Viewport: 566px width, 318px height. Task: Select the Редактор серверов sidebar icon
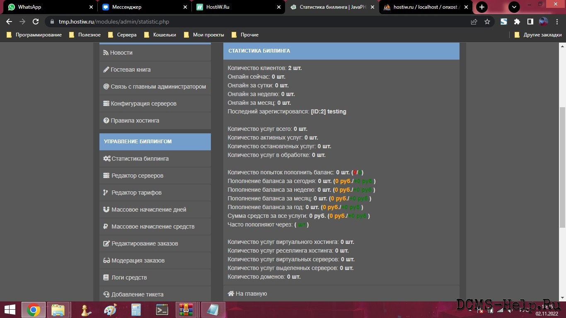click(107, 176)
